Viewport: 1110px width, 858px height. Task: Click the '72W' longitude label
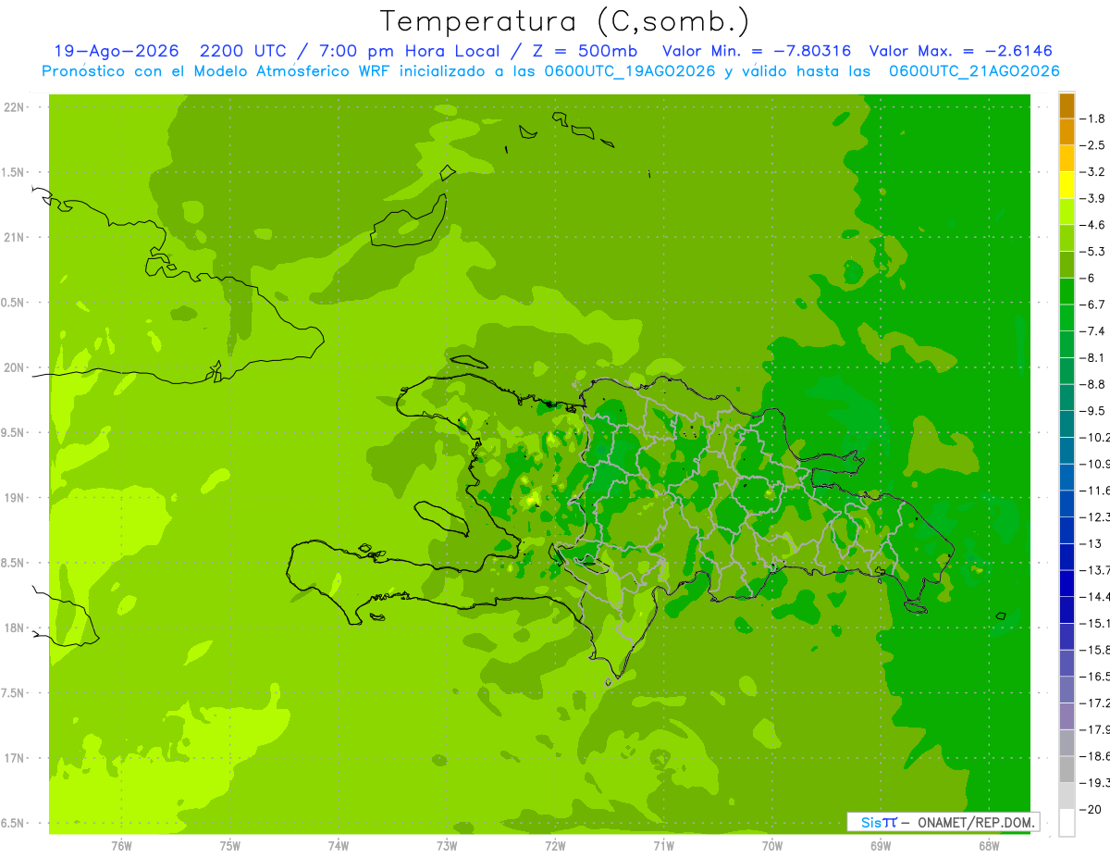[555, 845]
